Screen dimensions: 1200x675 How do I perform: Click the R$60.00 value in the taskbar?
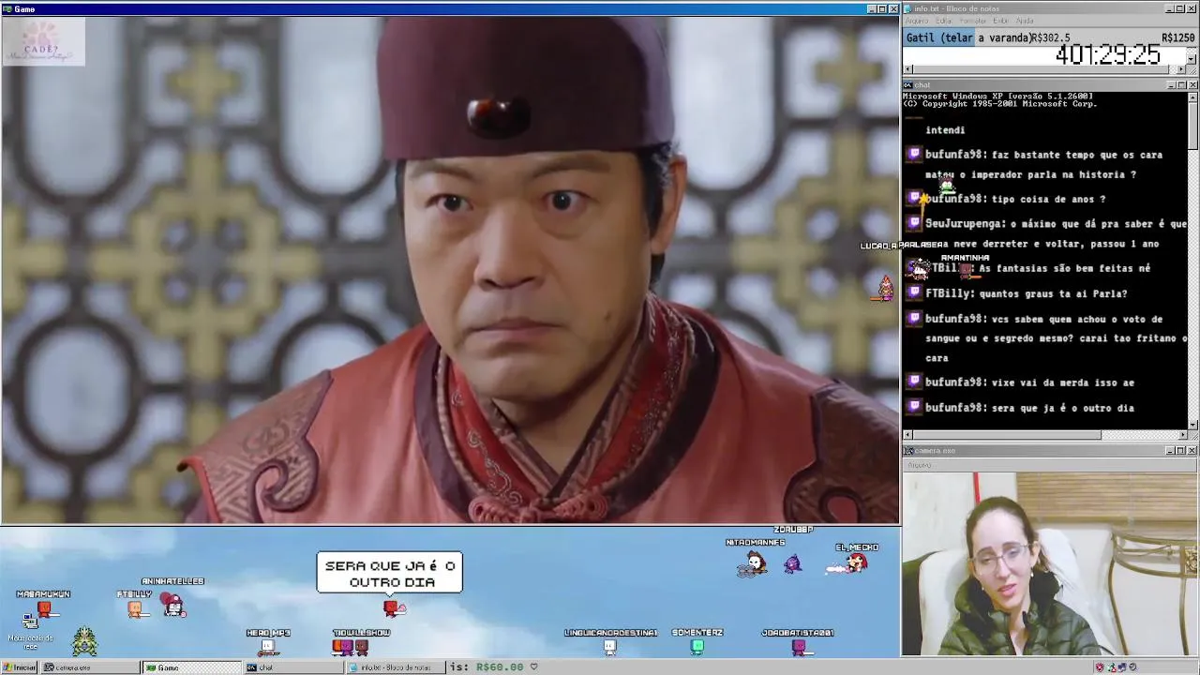[x=500, y=667]
